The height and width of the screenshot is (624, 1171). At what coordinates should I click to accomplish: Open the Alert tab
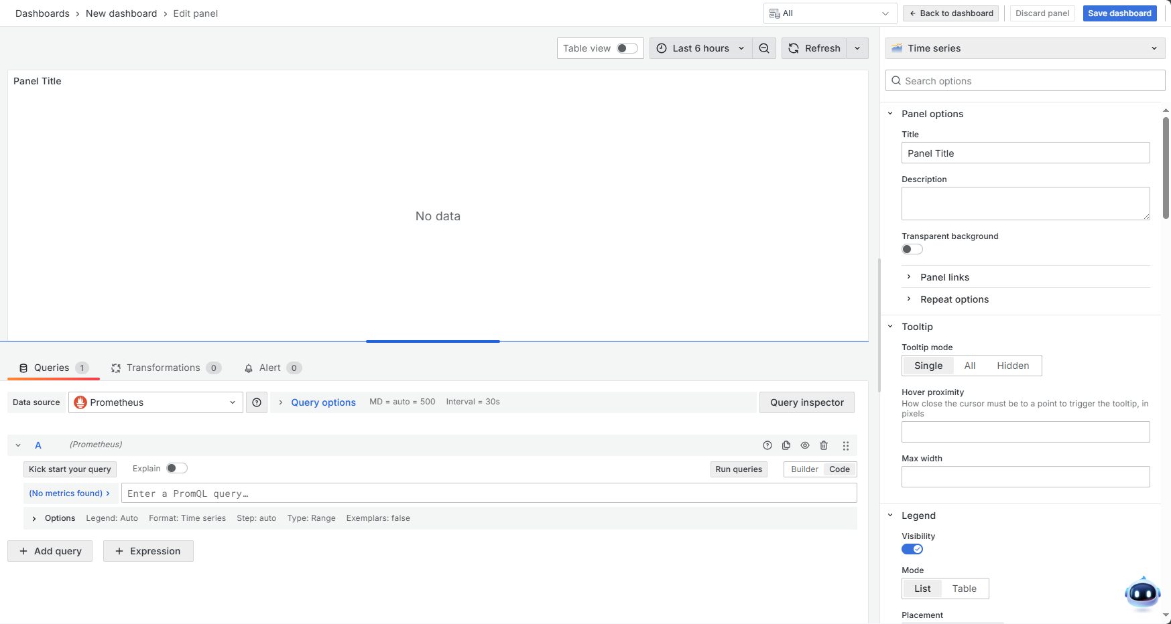(269, 368)
